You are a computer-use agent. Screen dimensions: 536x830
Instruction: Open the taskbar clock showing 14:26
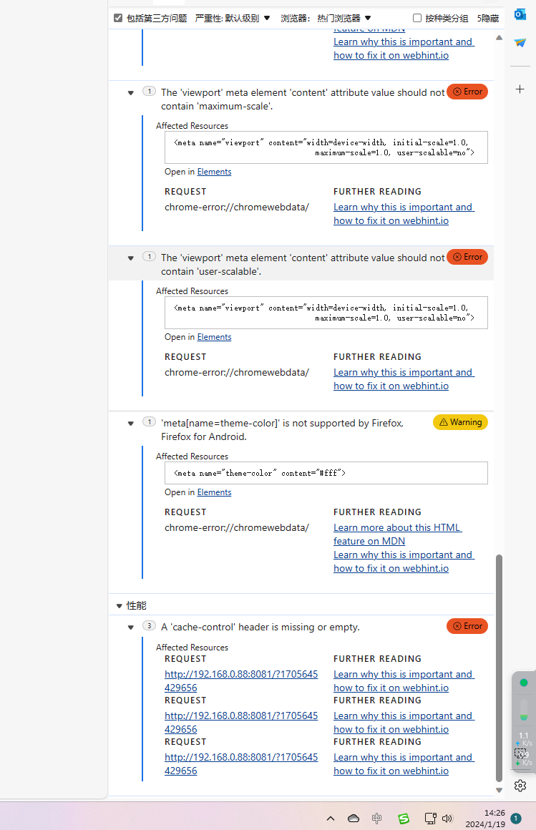coord(494,819)
